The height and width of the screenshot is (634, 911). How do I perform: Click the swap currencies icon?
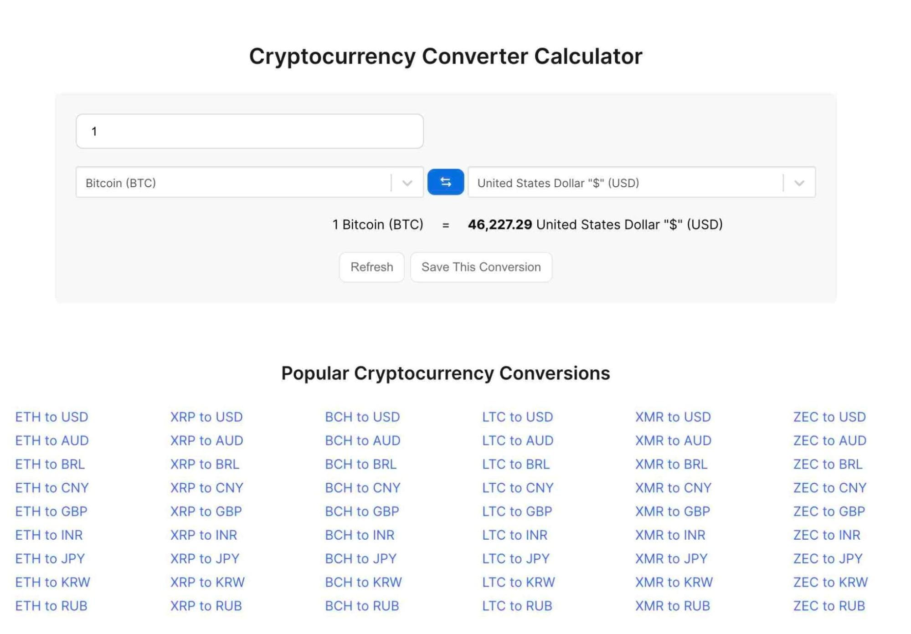point(446,182)
